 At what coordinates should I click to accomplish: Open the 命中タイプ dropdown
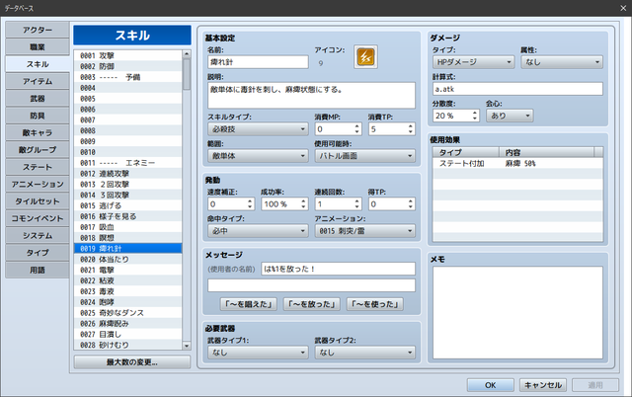pos(258,231)
